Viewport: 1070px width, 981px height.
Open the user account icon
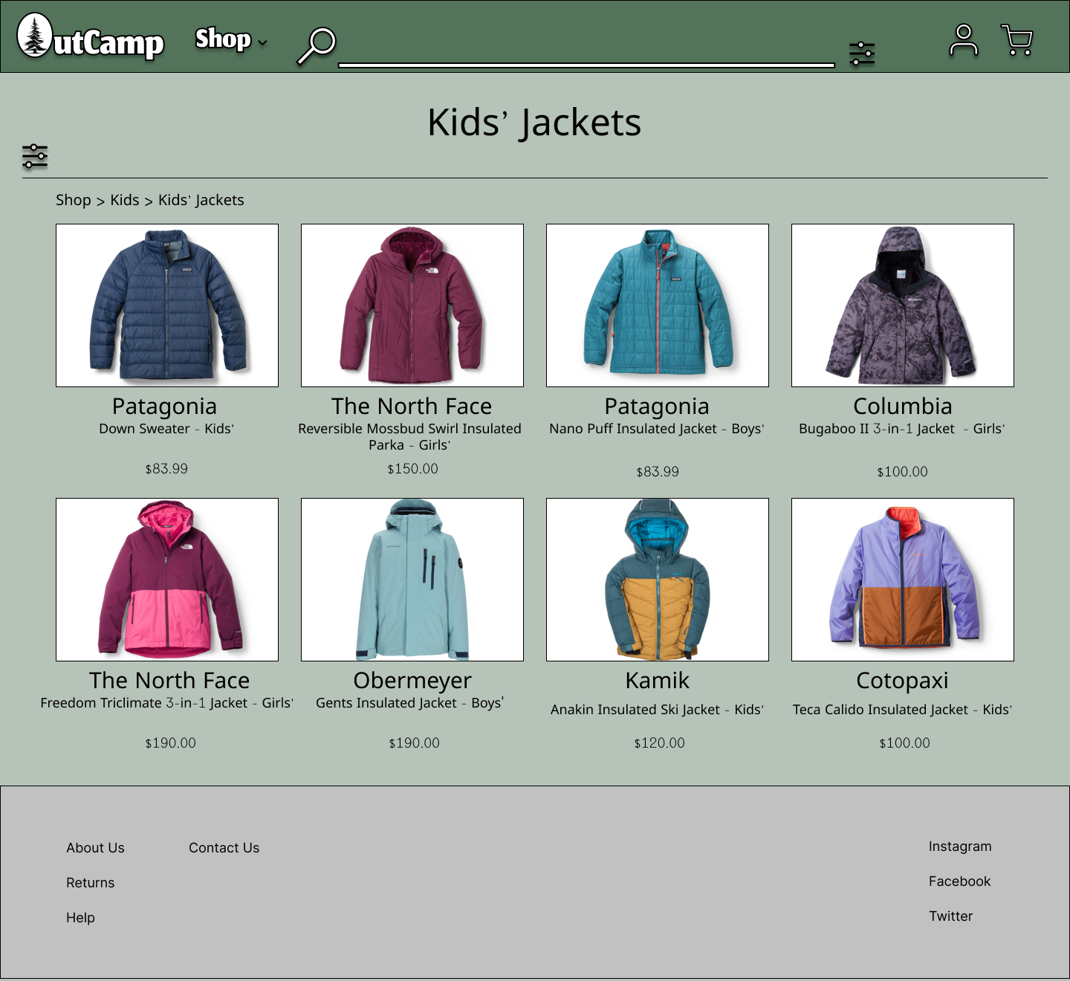964,40
